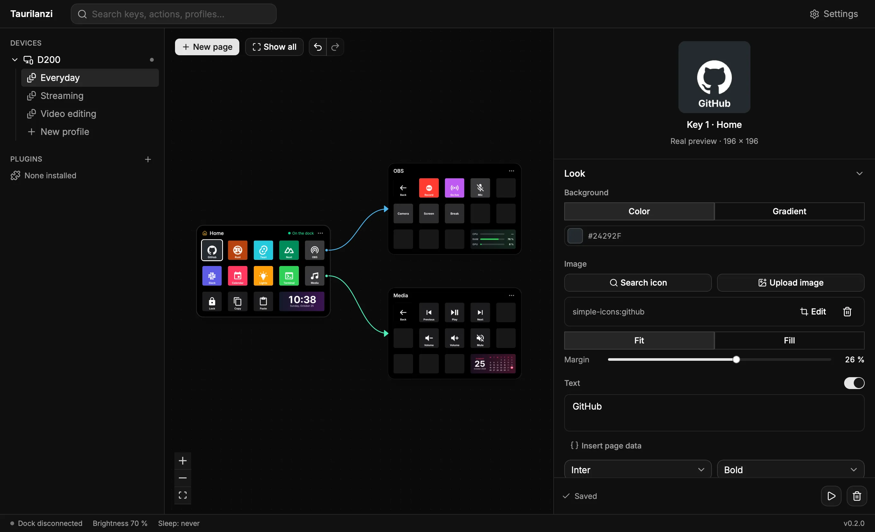Select the Slack key on the Home page

click(x=212, y=276)
